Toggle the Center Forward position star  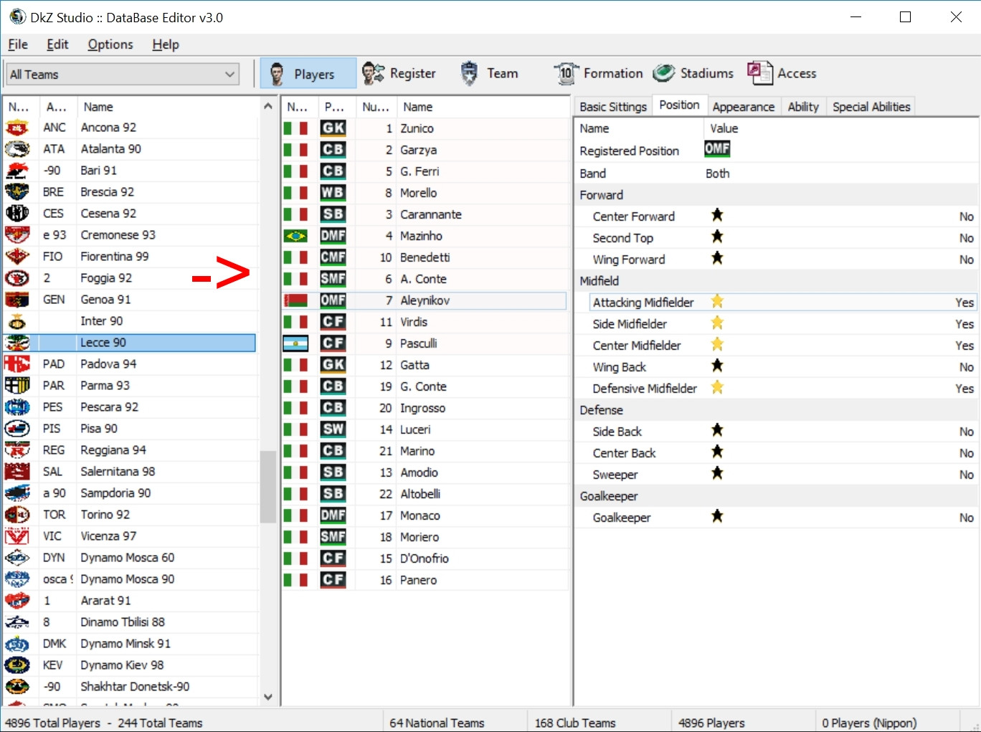(x=717, y=215)
